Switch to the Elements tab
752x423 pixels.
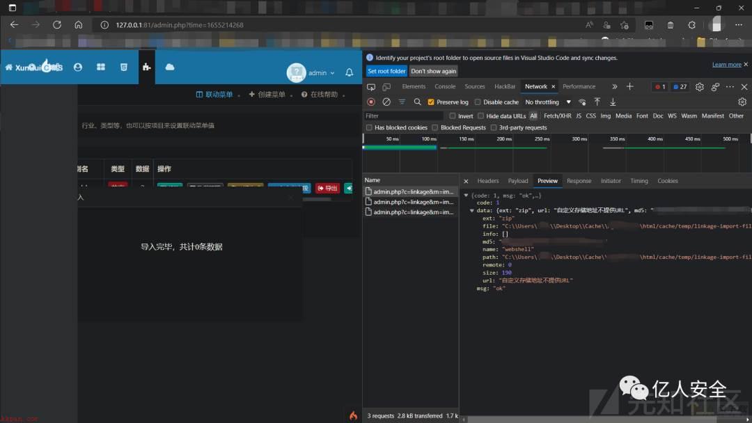[414, 87]
